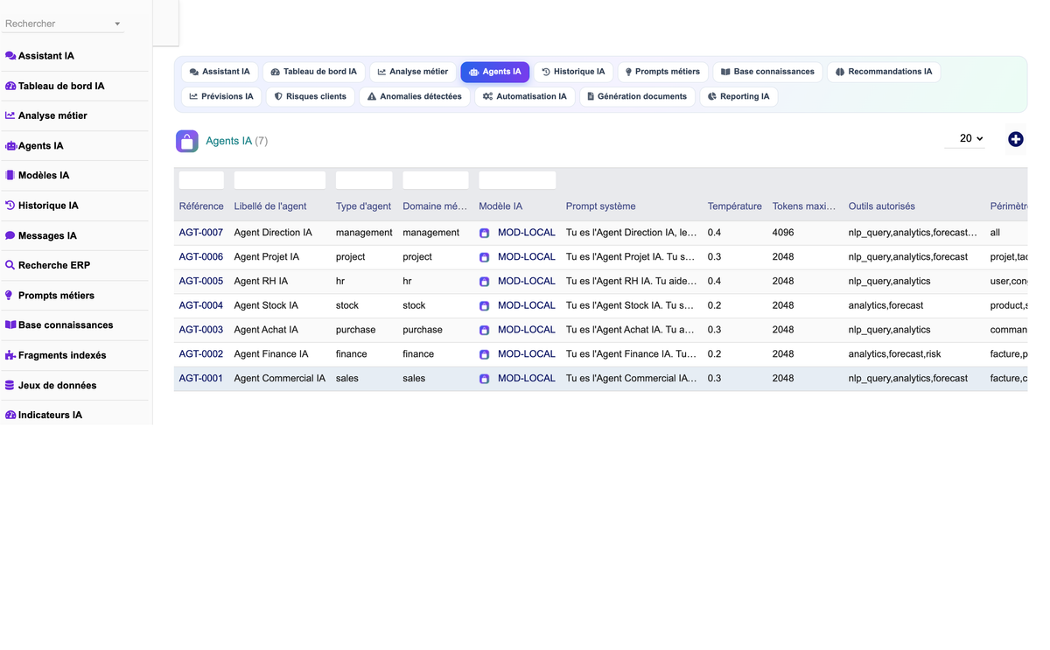The image size is (1050, 650).
Task: Click model icon in AGT-0003 row
Action: [x=484, y=331]
